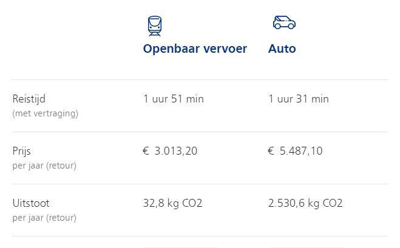This screenshot has height=248, width=400.
Task: Select the Auto column heading
Action: point(282,49)
